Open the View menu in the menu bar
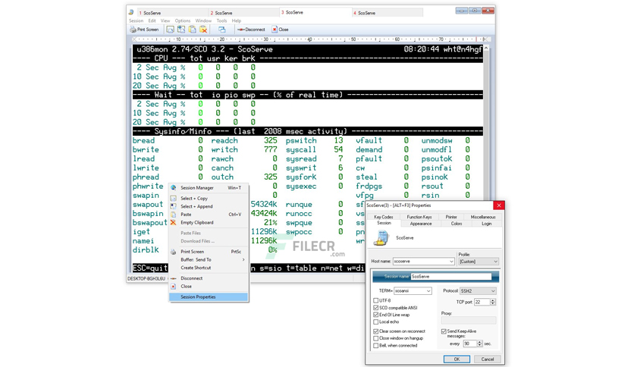 [x=165, y=20]
